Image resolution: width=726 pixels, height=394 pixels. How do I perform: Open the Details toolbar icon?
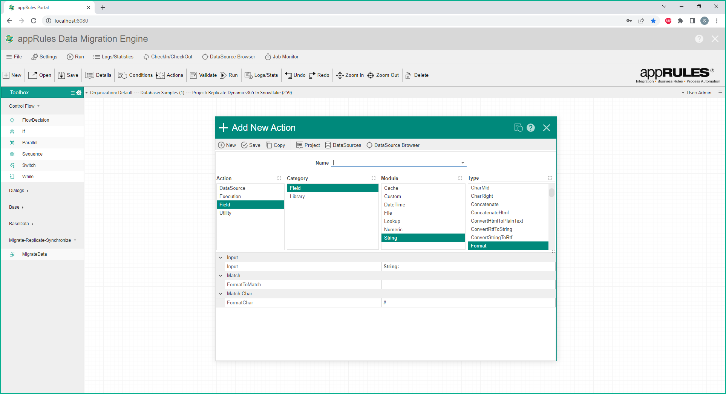tap(89, 75)
